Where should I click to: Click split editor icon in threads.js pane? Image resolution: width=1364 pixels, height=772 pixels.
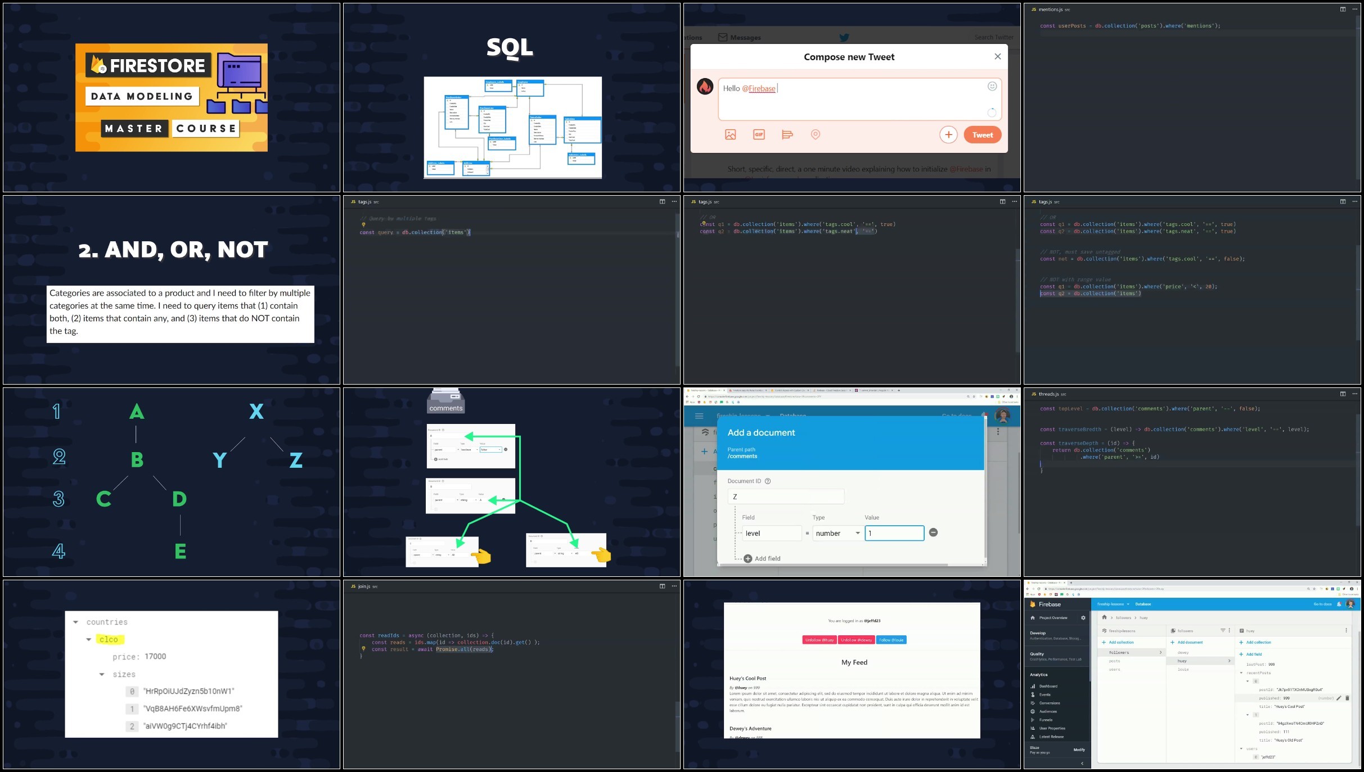coord(1343,394)
